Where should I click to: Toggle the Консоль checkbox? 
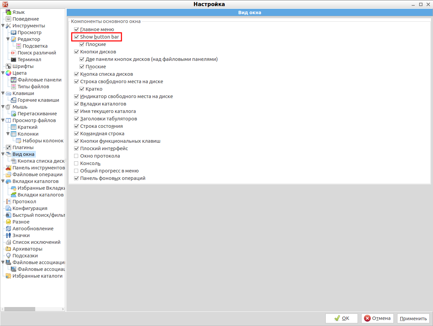click(x=76, y=163)
